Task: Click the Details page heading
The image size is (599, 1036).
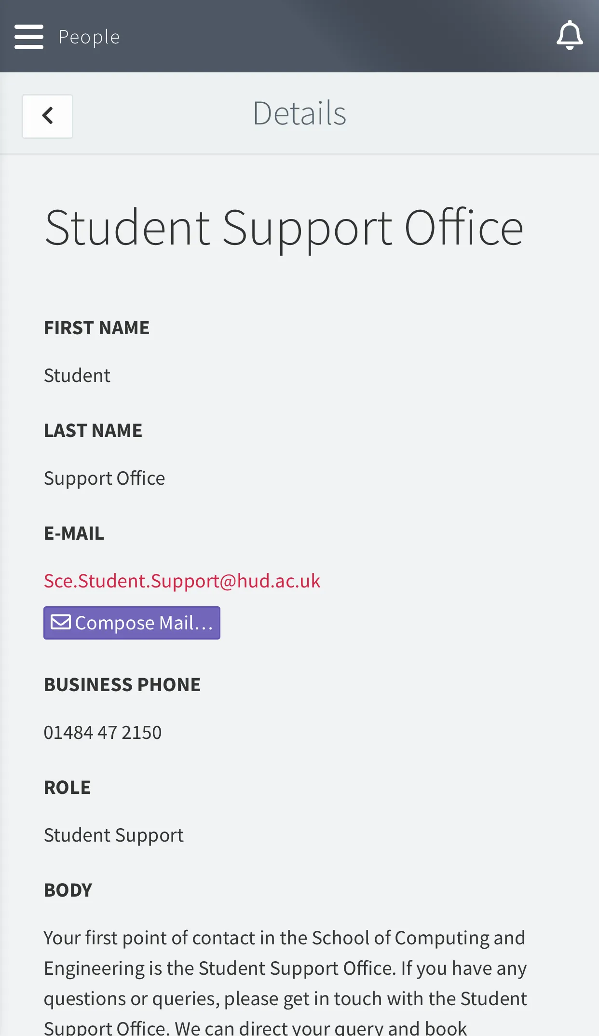Action: pos(299,114)
